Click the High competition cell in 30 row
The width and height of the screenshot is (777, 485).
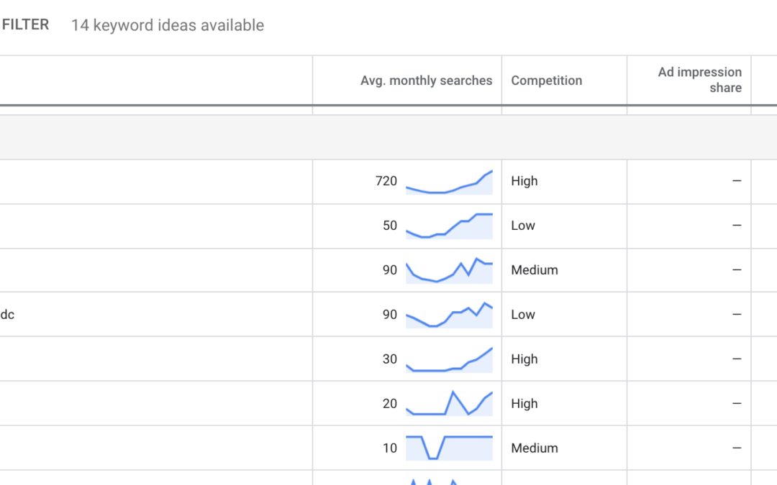(524, 359)
